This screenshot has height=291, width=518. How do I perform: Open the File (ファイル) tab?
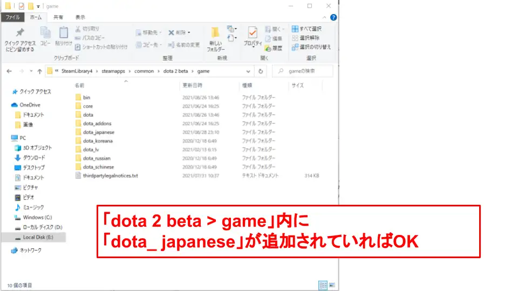pyautogui.click(x=12, y=17)
